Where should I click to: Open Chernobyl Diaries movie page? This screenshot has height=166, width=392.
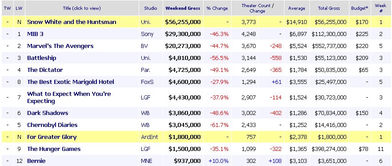coord(52,125)
